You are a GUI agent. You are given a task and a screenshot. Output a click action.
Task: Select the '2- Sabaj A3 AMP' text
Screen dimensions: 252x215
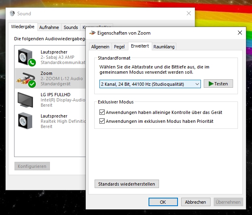click(58, 57)
